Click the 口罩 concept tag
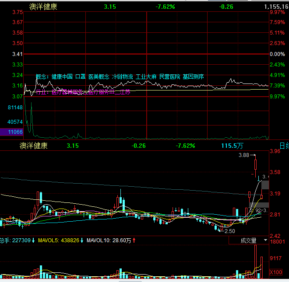Viewport: 289px width, 282px height. [x=80, y=77]
